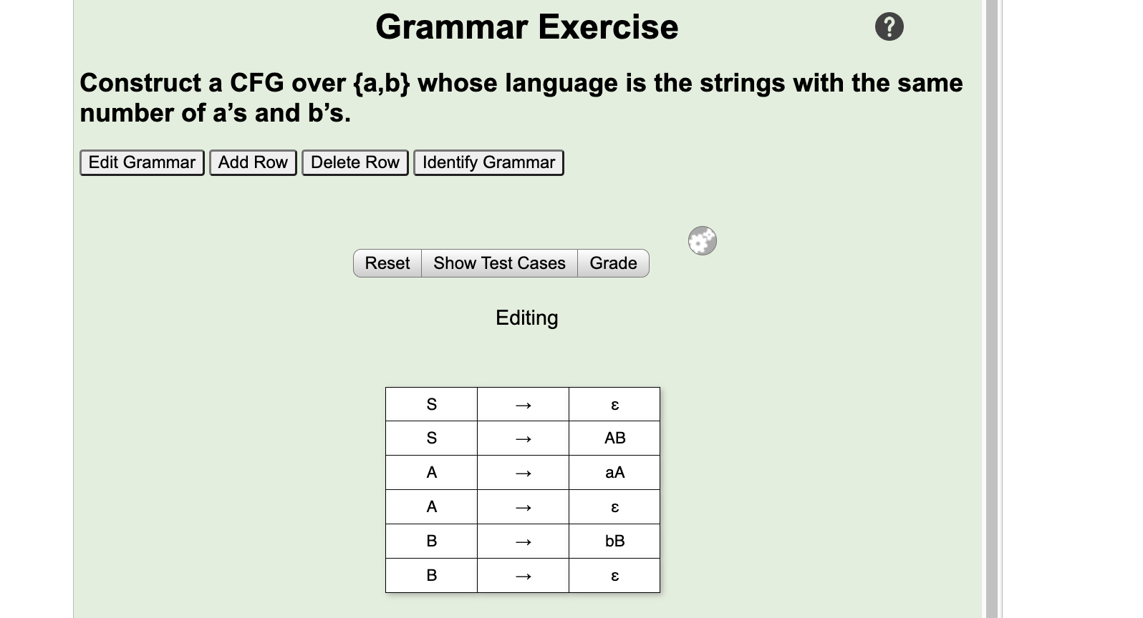Image resolution: width=1143 pixels, height=618 pixels.
Task: Click the Editing status label
Action: pos(526,318)
